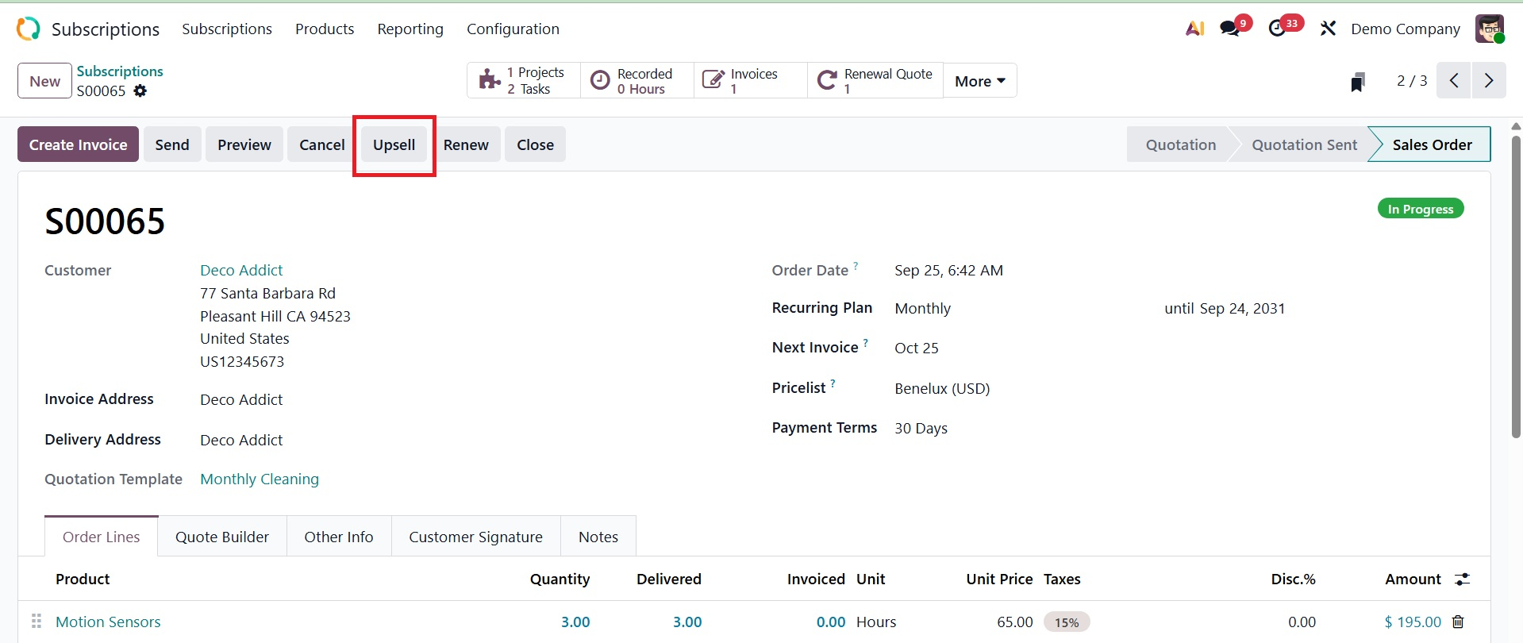Open the user avatar menu
The width and height of the screenshot is (1523, 643).
click(x=1489, y=29)
